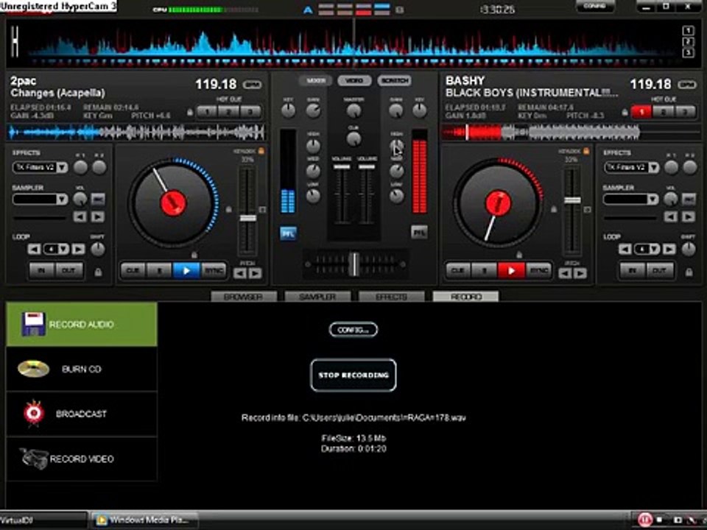Click the Stop Recording button
This screenshot has width=707, height=530.
coord(353,375)
